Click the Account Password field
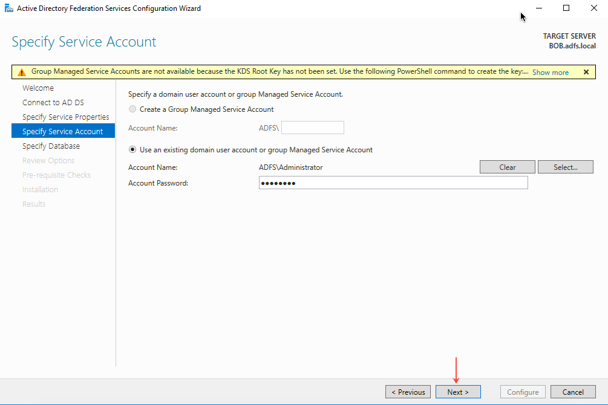The width and height of the screenshot is (608, 405). (393, 183)
